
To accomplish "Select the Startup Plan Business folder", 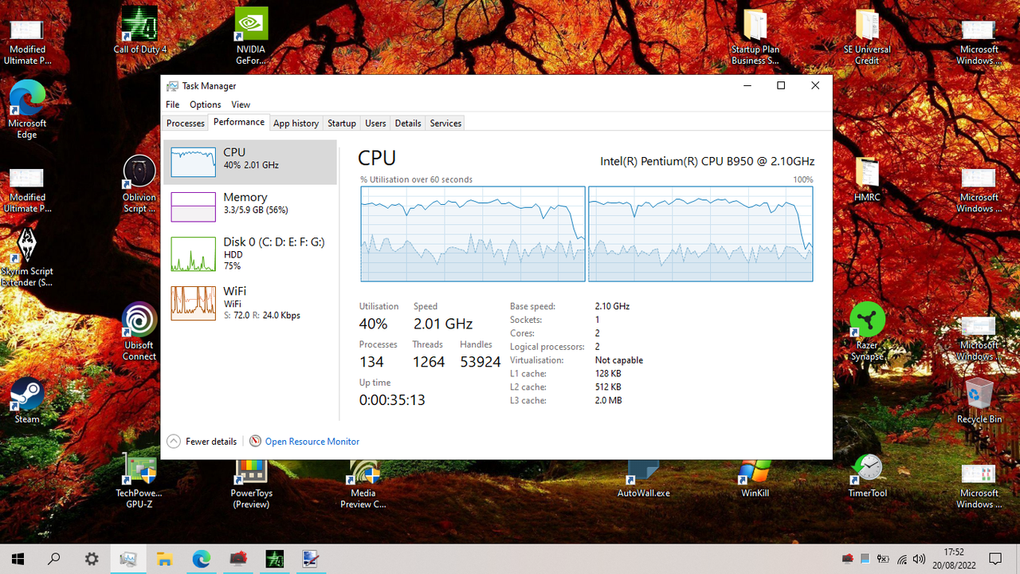I will point(755,37).
